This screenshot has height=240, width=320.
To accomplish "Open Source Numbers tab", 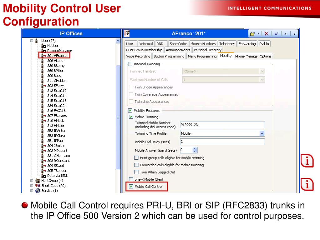I will click(x=203, y=44).
